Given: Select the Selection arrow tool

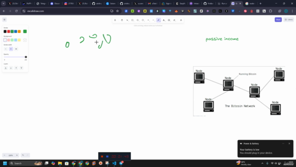Looking at the screenshot, I should [x=127, y=20].
